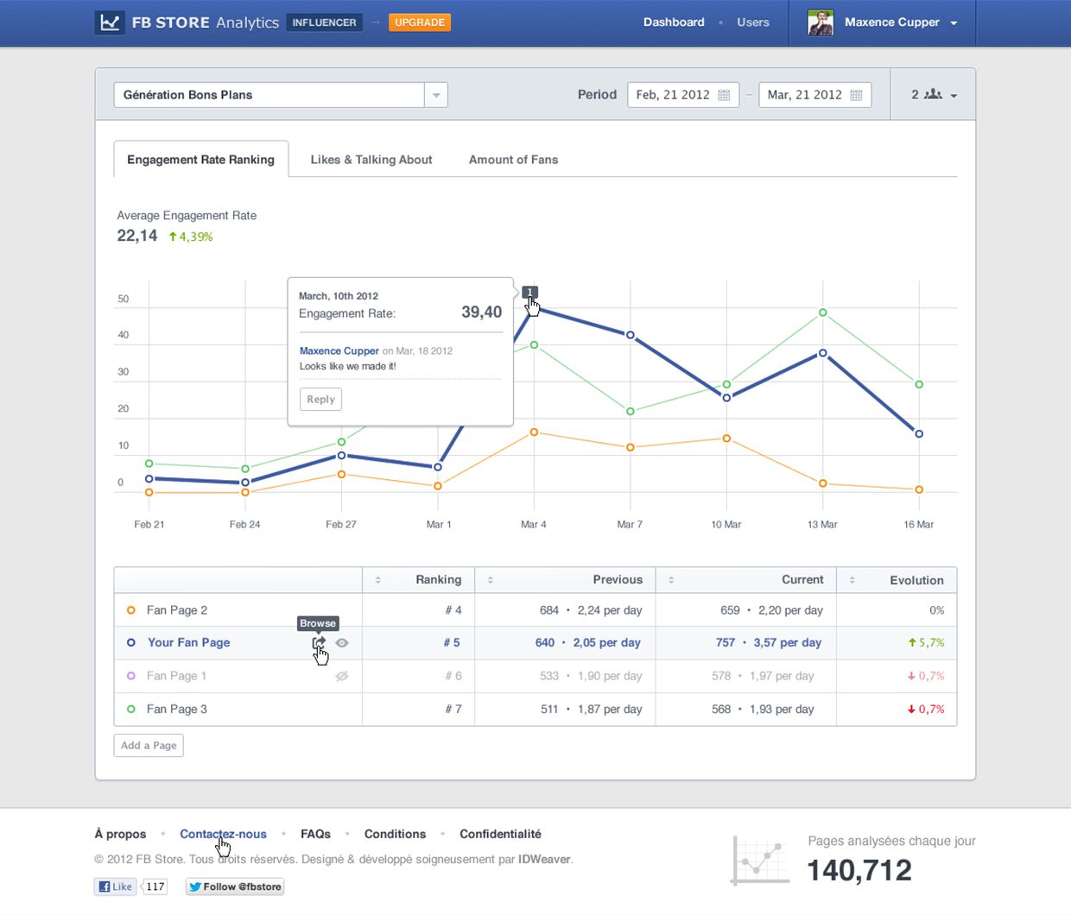
Task: Select the orange legend dot for Fan Page 2
Action: click(130, 609)
